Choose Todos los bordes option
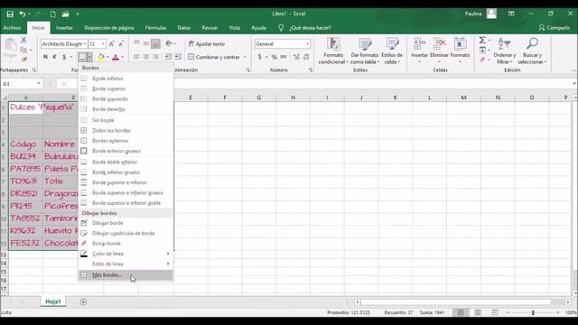Viewport: 578px width, 325px height. pos(126,130)
